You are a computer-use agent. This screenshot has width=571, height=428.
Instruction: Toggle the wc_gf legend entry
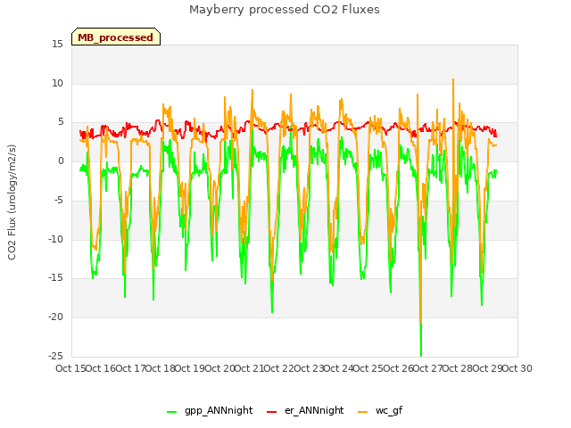(380, 411)
